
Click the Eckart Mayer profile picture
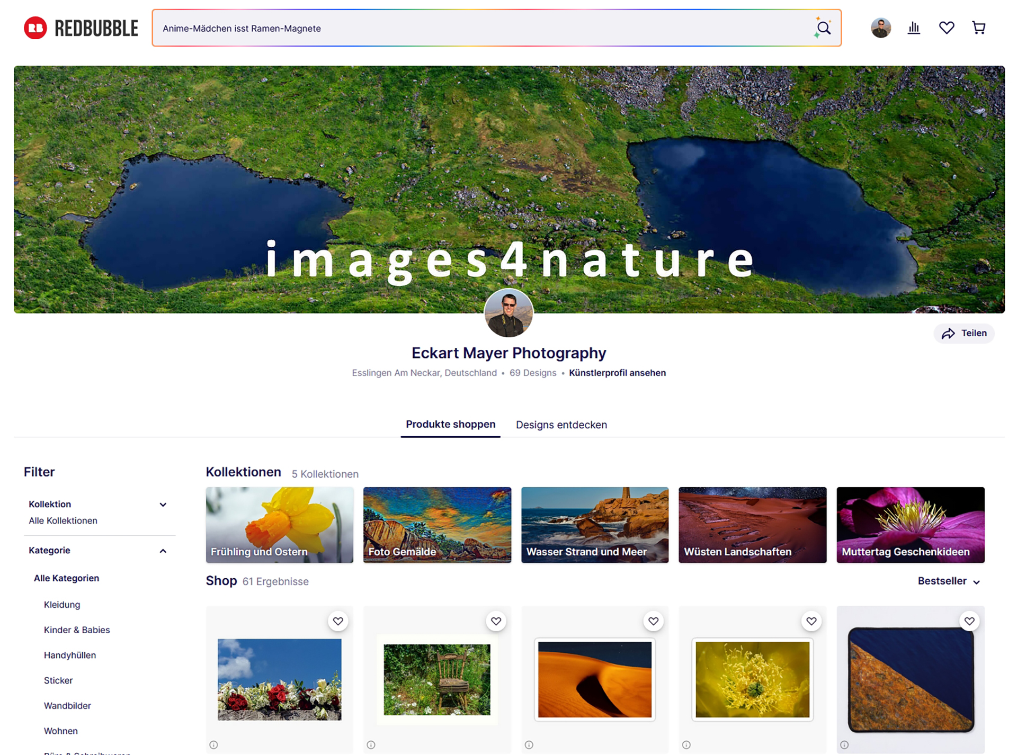tap(508, 313)
